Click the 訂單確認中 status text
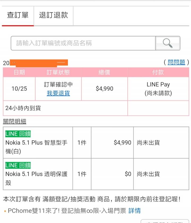The image size is (191, 223). click(58, 85)
